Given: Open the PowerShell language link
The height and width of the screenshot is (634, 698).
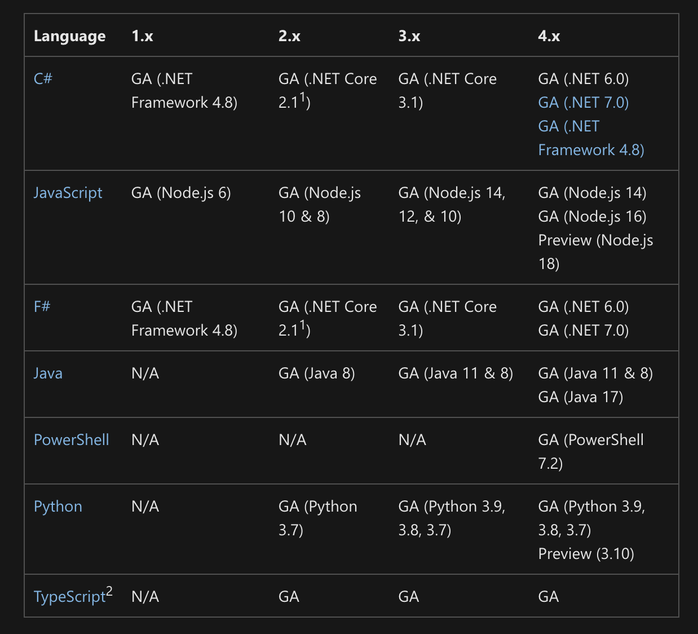Looking at the screenshot, I should tap(72, 440).
